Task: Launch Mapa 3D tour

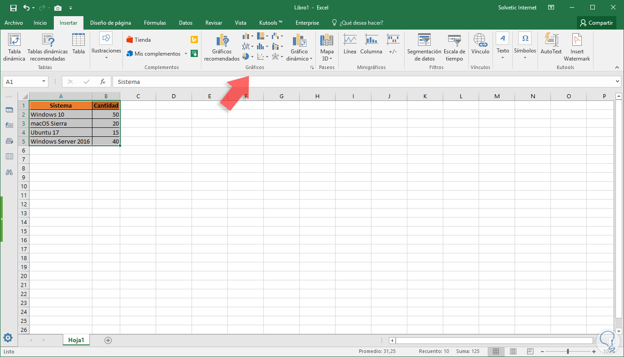Action: point(327,47)
